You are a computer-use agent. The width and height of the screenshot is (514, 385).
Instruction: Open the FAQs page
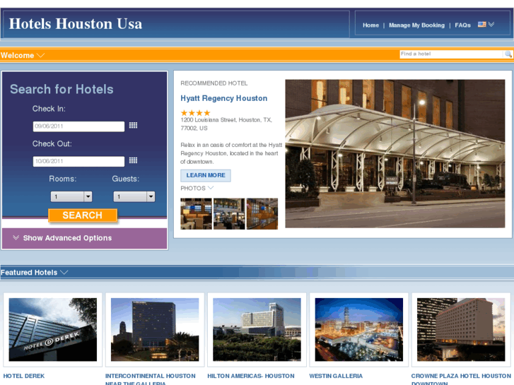click(462, 25)
